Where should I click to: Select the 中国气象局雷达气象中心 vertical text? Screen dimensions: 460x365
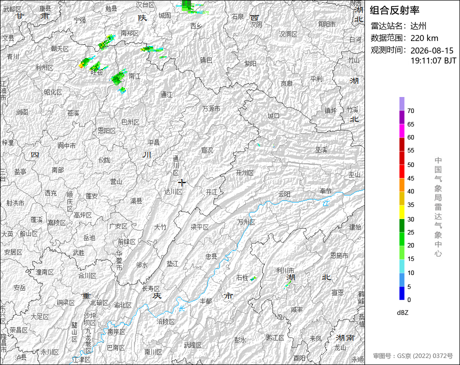coord(438,207)
